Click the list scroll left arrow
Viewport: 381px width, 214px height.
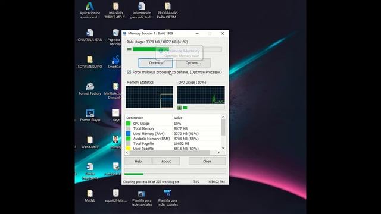click(127, 153)
